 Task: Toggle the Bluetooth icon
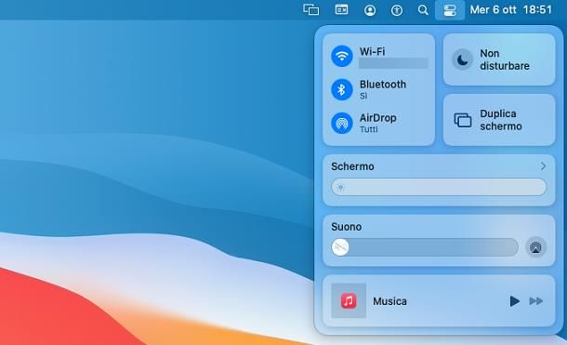342,89
